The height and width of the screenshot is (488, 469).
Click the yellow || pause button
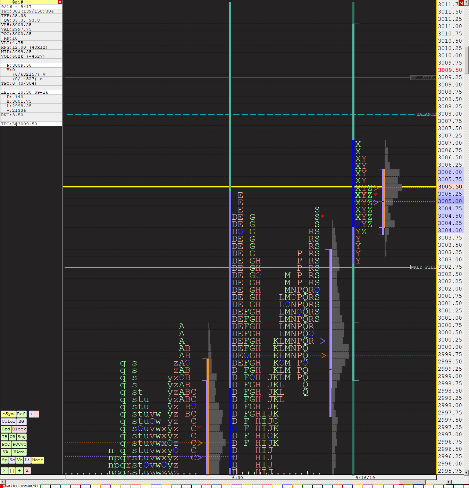(x=12, y=471)
